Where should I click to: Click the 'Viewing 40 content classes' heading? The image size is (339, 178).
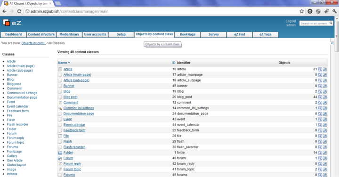(78, 52)
